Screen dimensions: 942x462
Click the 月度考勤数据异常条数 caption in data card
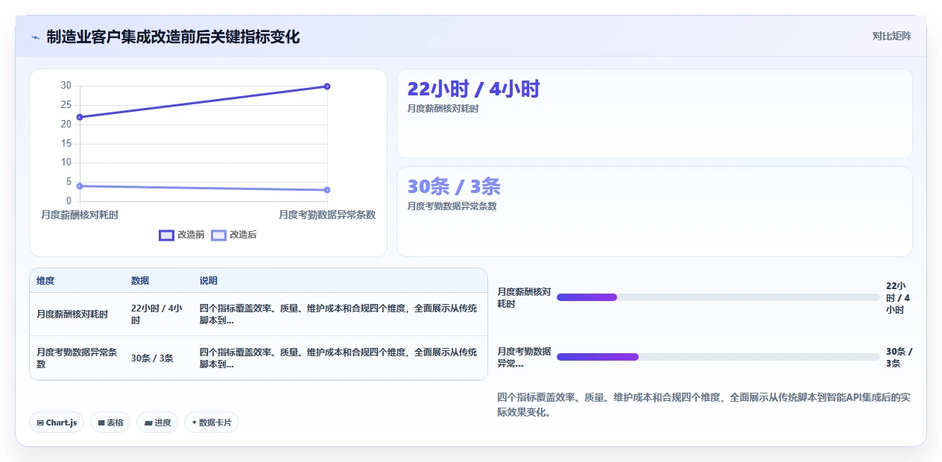point(452,206)
